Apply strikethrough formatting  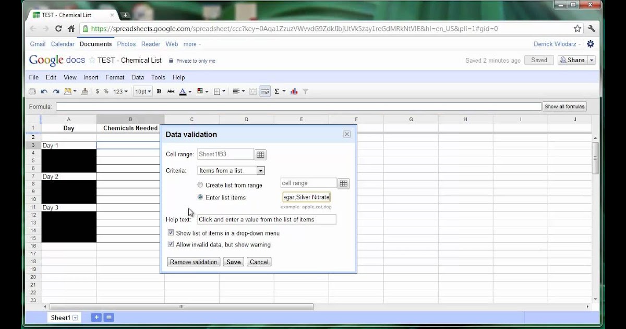pos(171,91)
